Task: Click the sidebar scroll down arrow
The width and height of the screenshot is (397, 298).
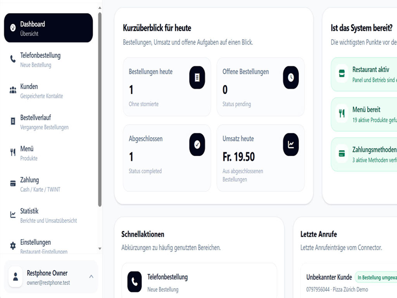Action: tap(100, 249)
